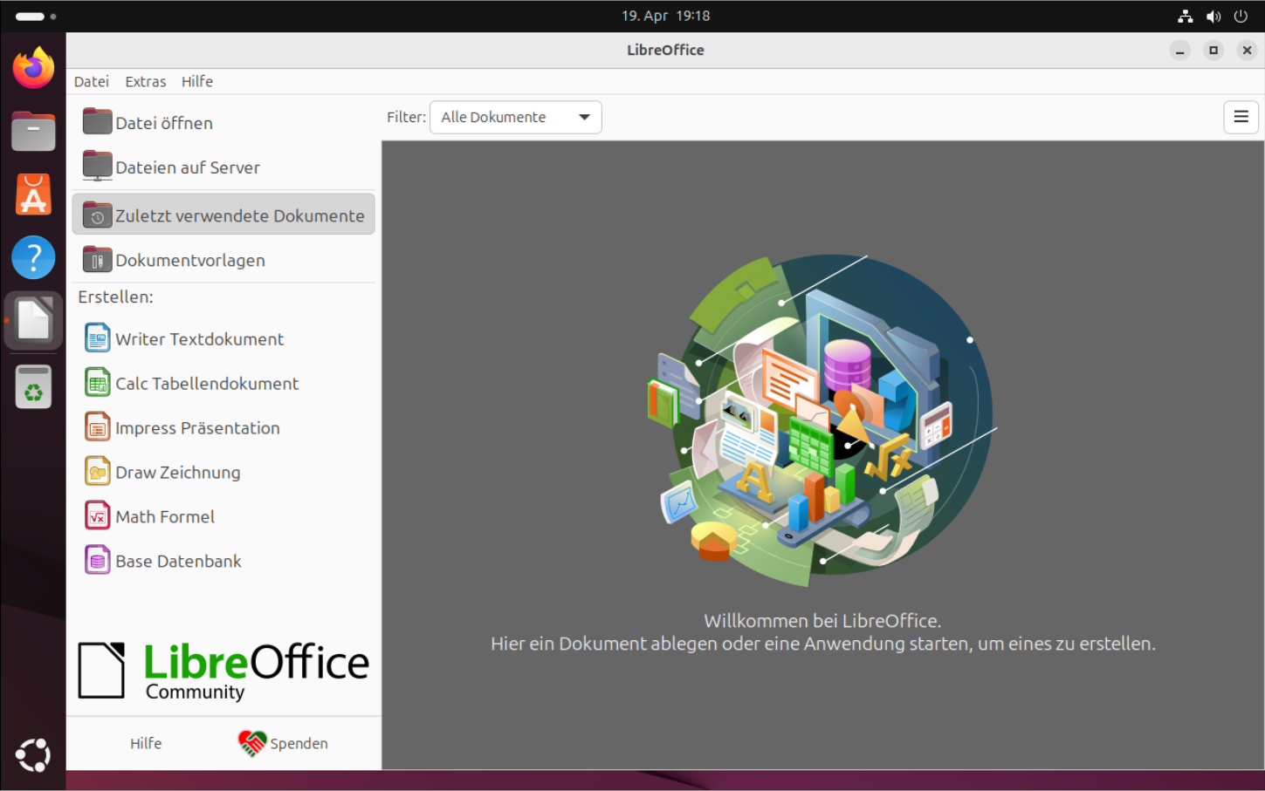Click Dateien auf Server button
Viewport: 1265px width, 791px height.
click(187, 167)
